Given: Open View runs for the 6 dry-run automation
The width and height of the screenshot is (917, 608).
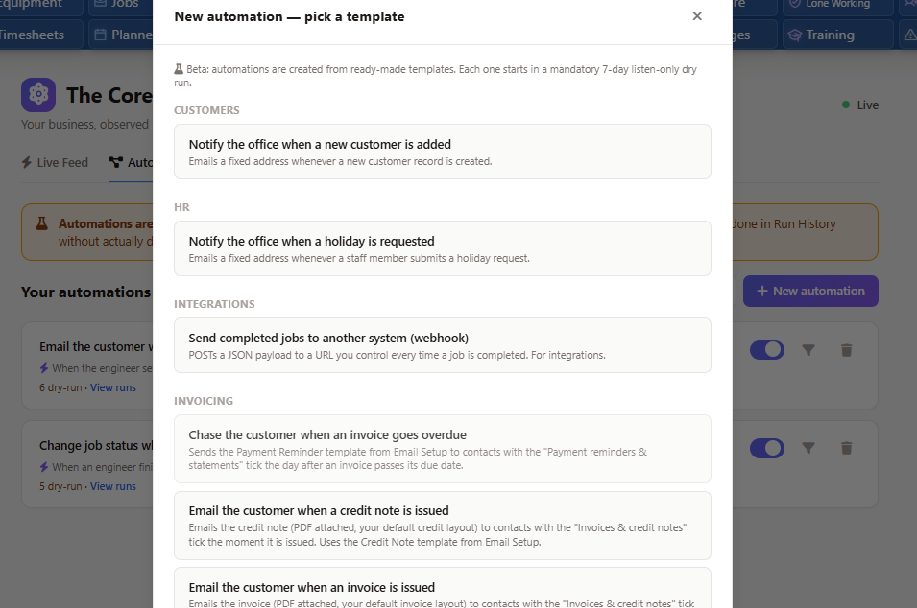Looking at the screenshot, I should (113, 387).
